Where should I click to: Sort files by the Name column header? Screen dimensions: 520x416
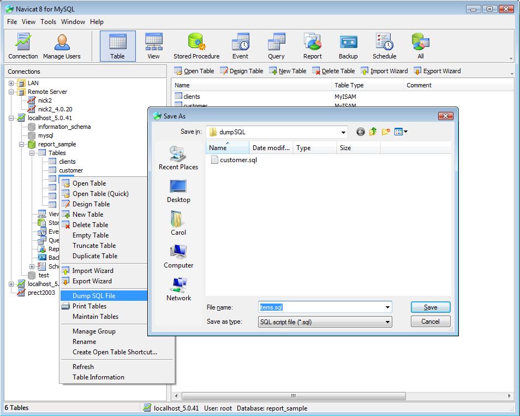[x=228, y=148]
